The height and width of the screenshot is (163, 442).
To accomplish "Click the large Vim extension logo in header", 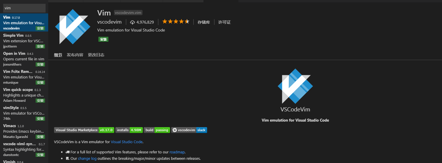I will (73, 27).
